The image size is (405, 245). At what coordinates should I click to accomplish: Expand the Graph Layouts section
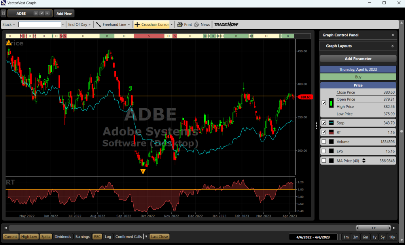pos(392,46)
